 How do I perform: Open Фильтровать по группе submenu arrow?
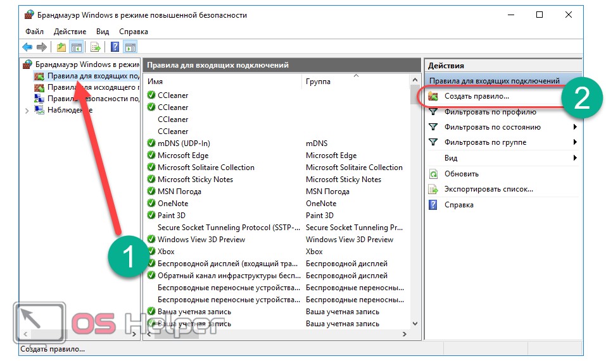(575, 142)
